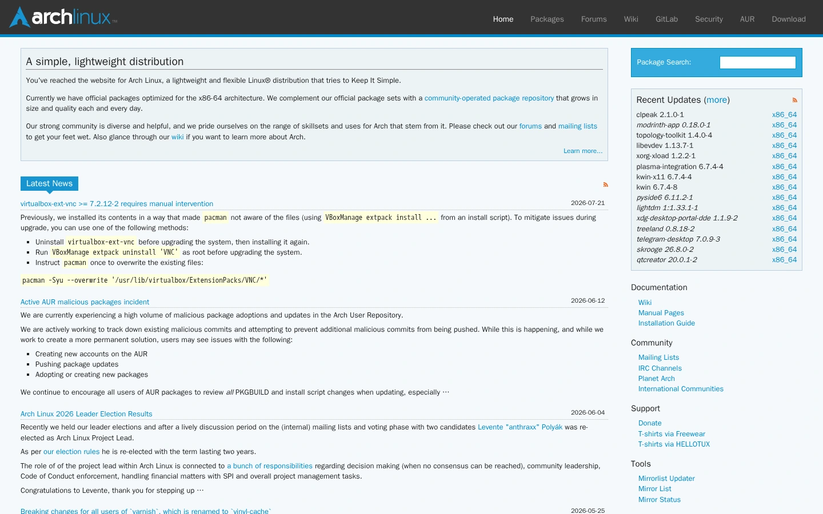Open the Mirror List link
The width and height of the screenshot is (823, 514).
[655, 489]
